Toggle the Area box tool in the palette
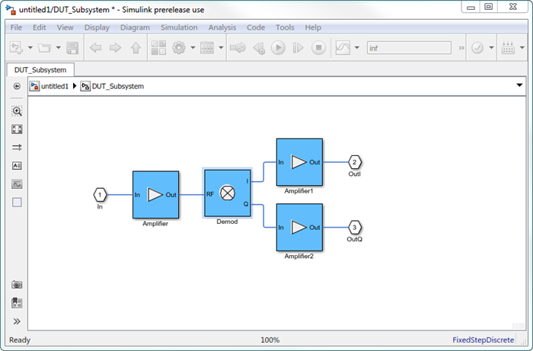 tap(17, 203)
